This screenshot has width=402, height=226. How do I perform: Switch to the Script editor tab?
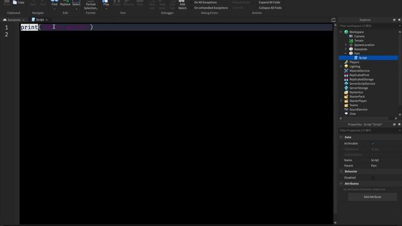40,19
